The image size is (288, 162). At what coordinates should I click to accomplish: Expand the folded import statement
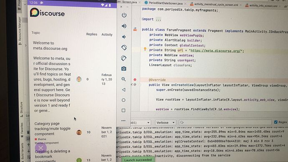tap(158, 20)
